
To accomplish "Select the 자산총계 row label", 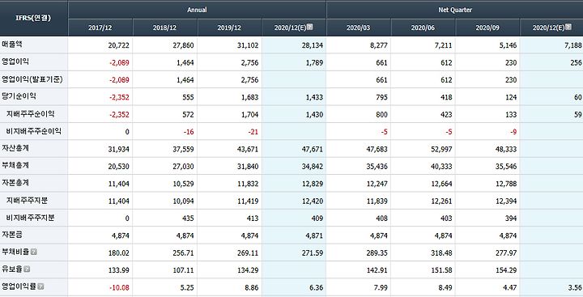I will (x=15, y=148).
